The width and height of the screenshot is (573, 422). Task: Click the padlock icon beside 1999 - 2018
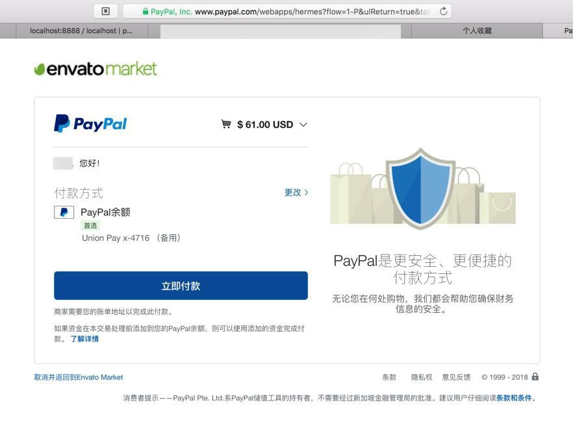coord(535,377)
